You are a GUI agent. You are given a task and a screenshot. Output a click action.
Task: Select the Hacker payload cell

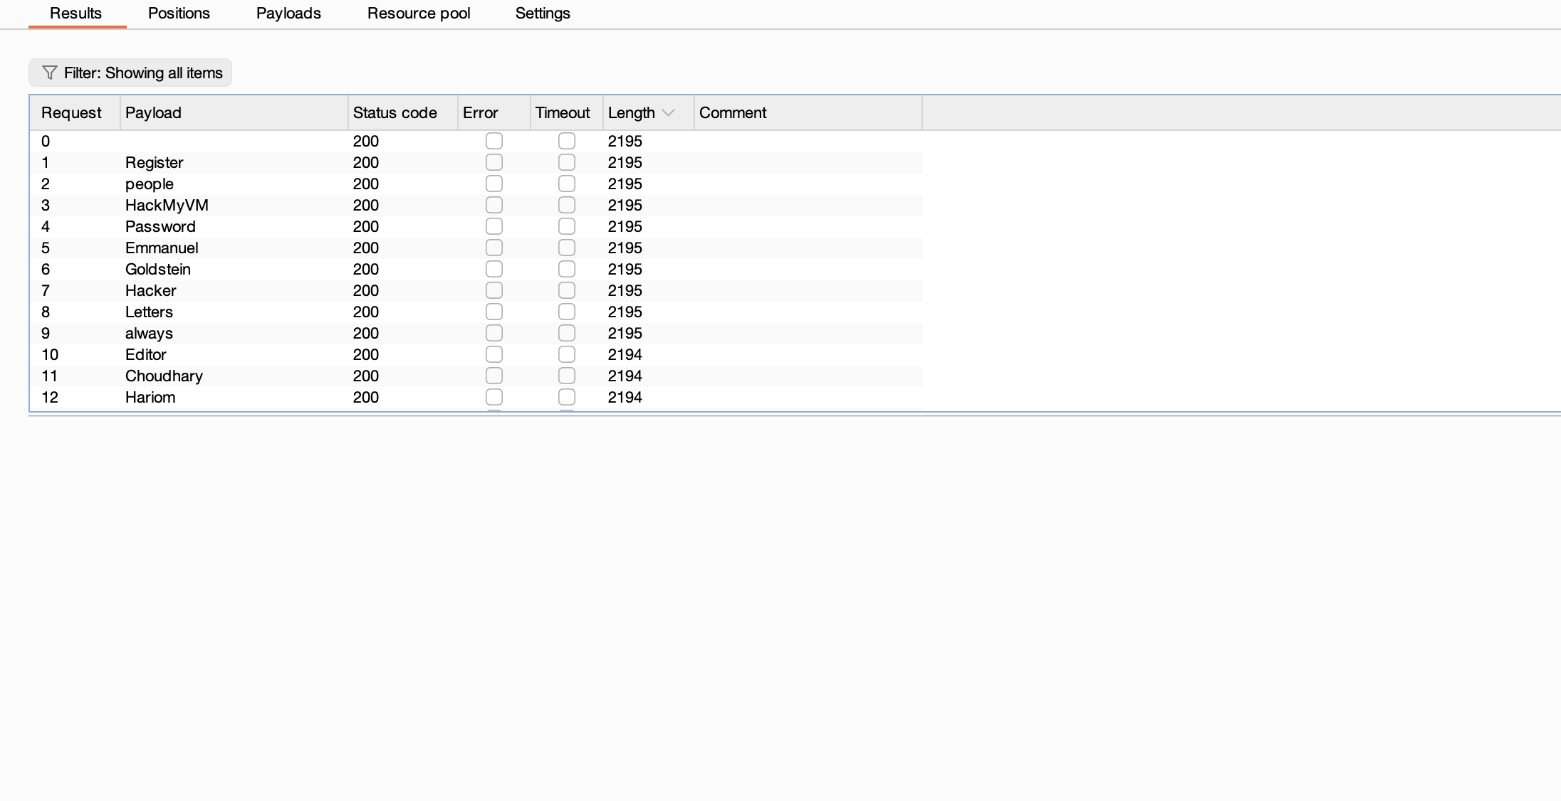click(x=234, y=290)
